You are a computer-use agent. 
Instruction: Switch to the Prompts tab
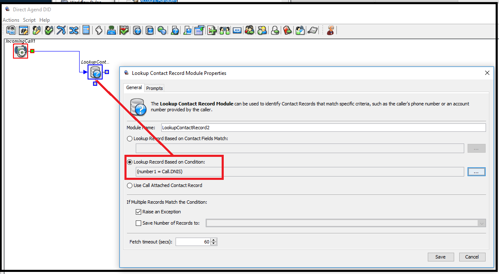[154, 88]
